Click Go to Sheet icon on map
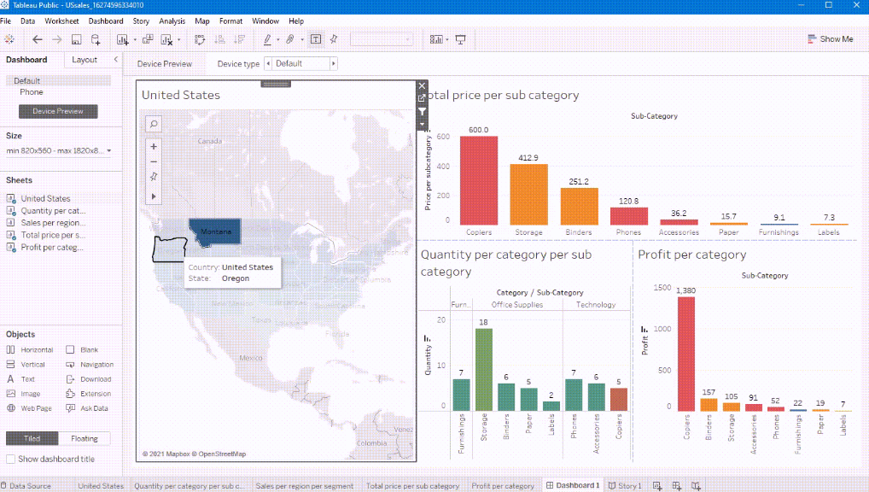The image size is (869, 492). point(422,98)
